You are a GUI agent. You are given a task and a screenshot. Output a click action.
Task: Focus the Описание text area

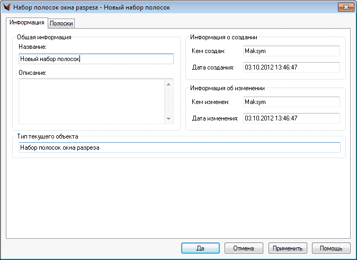coord(91,101)
